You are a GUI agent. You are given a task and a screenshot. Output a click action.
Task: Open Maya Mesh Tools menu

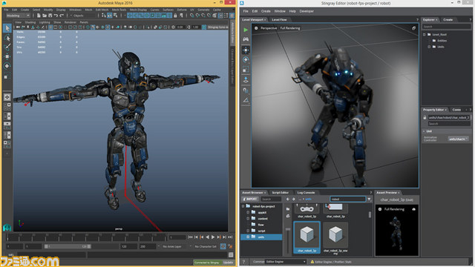pos(119,10)
